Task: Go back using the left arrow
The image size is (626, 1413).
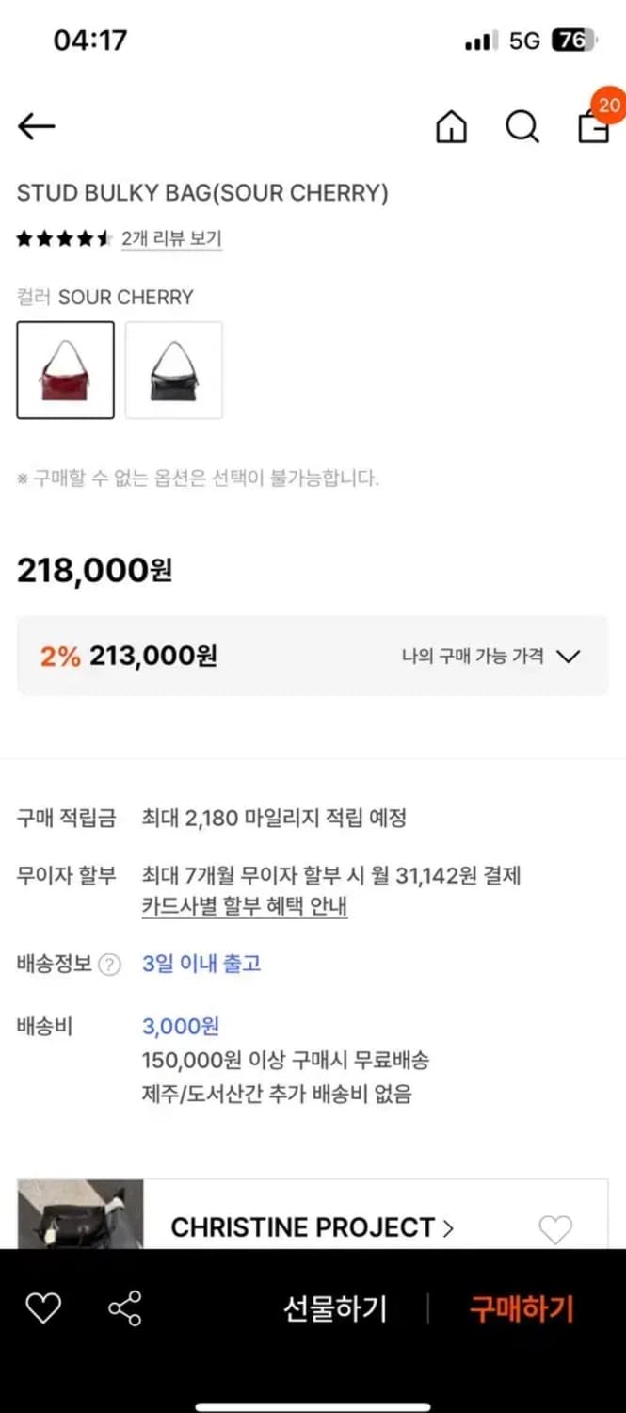Action: click(x=36, y=125)
